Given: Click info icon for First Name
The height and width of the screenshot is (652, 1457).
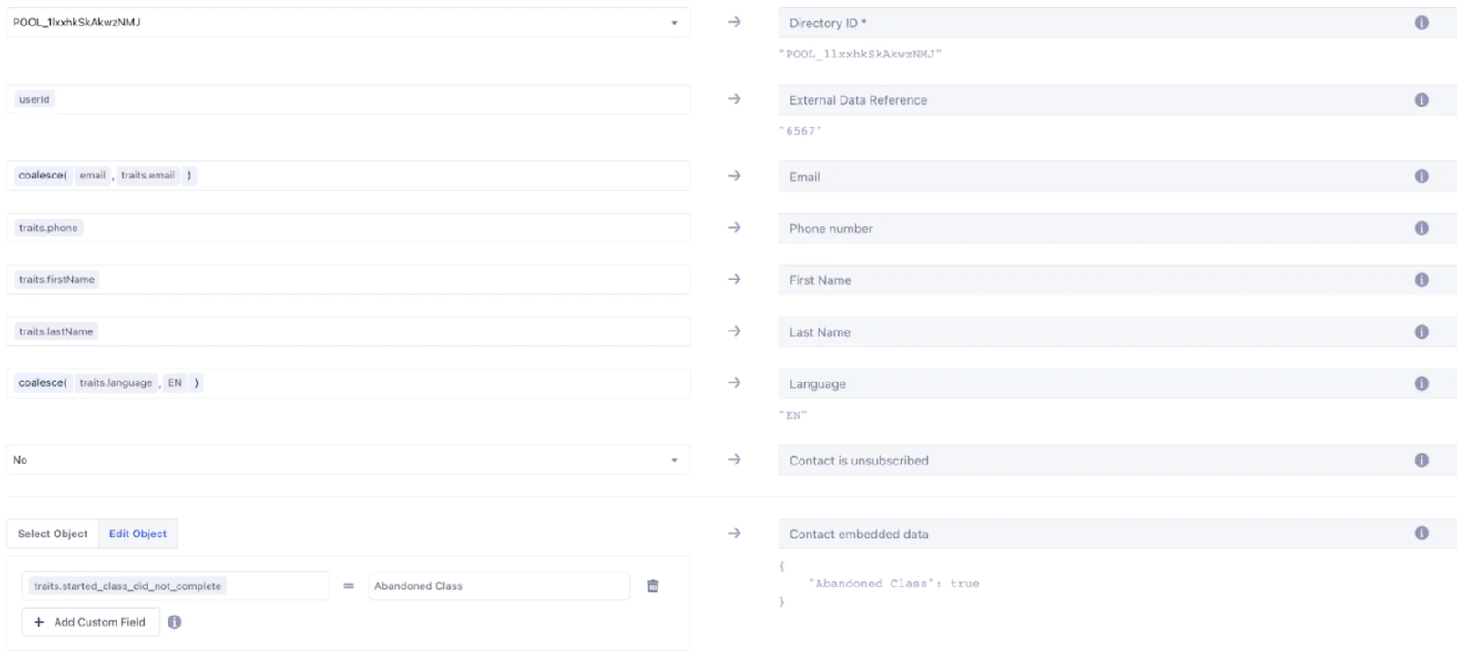Looking at the screenshot, I should click(1421, 280).
